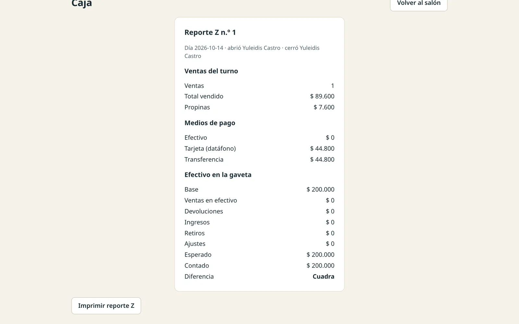Image resolution: width=519 pixels, height=324 pixels.
Task: Select the Base amount $ 200.000
Action: pyautogui.click(x=320, y=189)
